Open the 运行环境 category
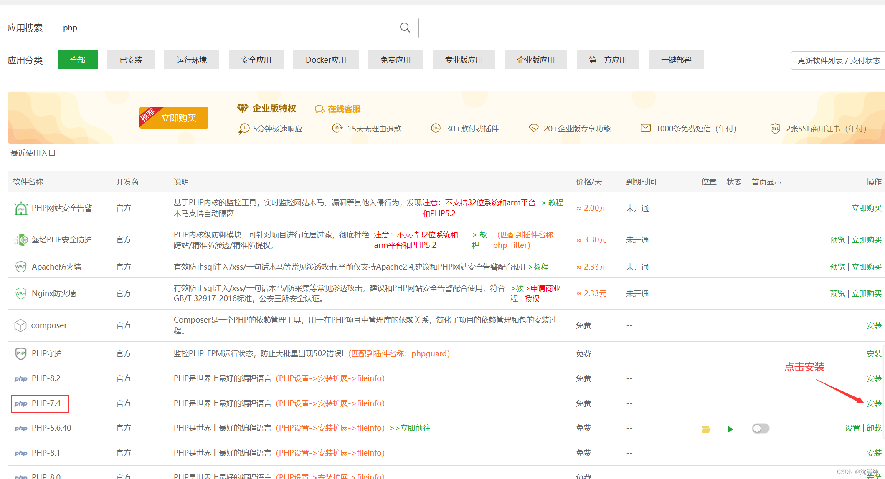The image size is (885, 479). [x=191, y=60]
